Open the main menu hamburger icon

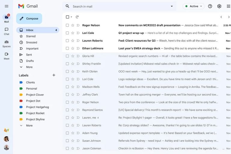[x=7, y=6]
